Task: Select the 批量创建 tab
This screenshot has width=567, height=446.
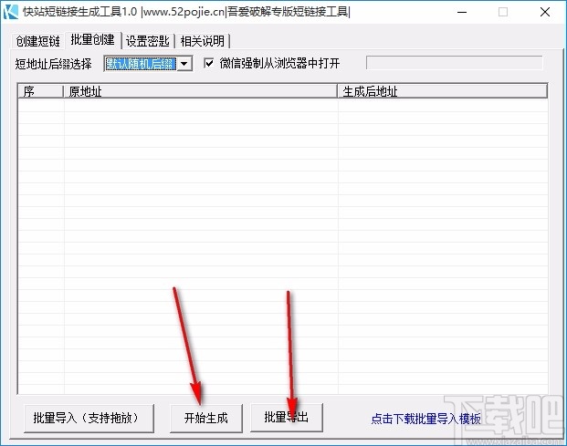Action: tap(92, 40)
